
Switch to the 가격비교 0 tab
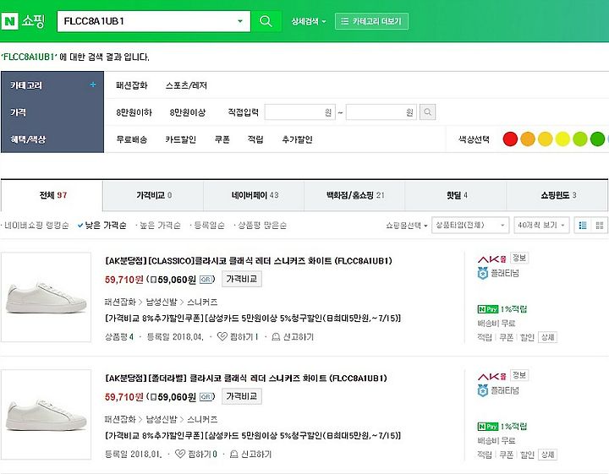pyautogui.click(x=153, y=195)
